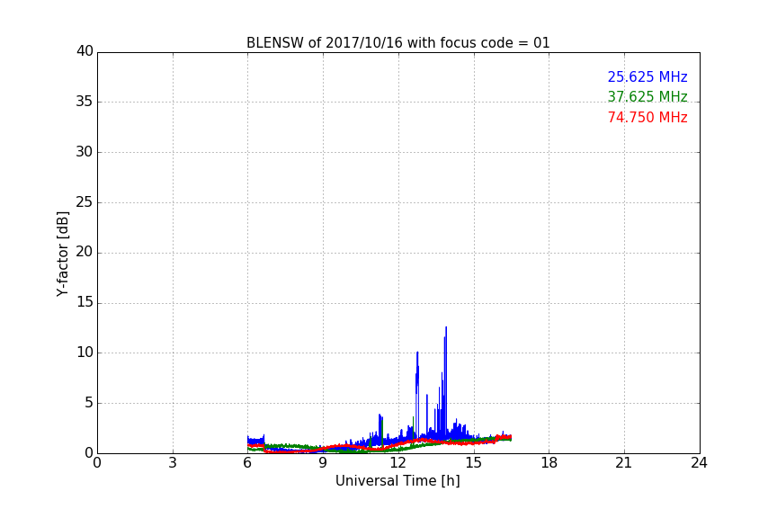Image resolution: width=777 pixels, height=518 pixels.
Task: Click the x-axis tick label 6
Action: pos(247,463)
